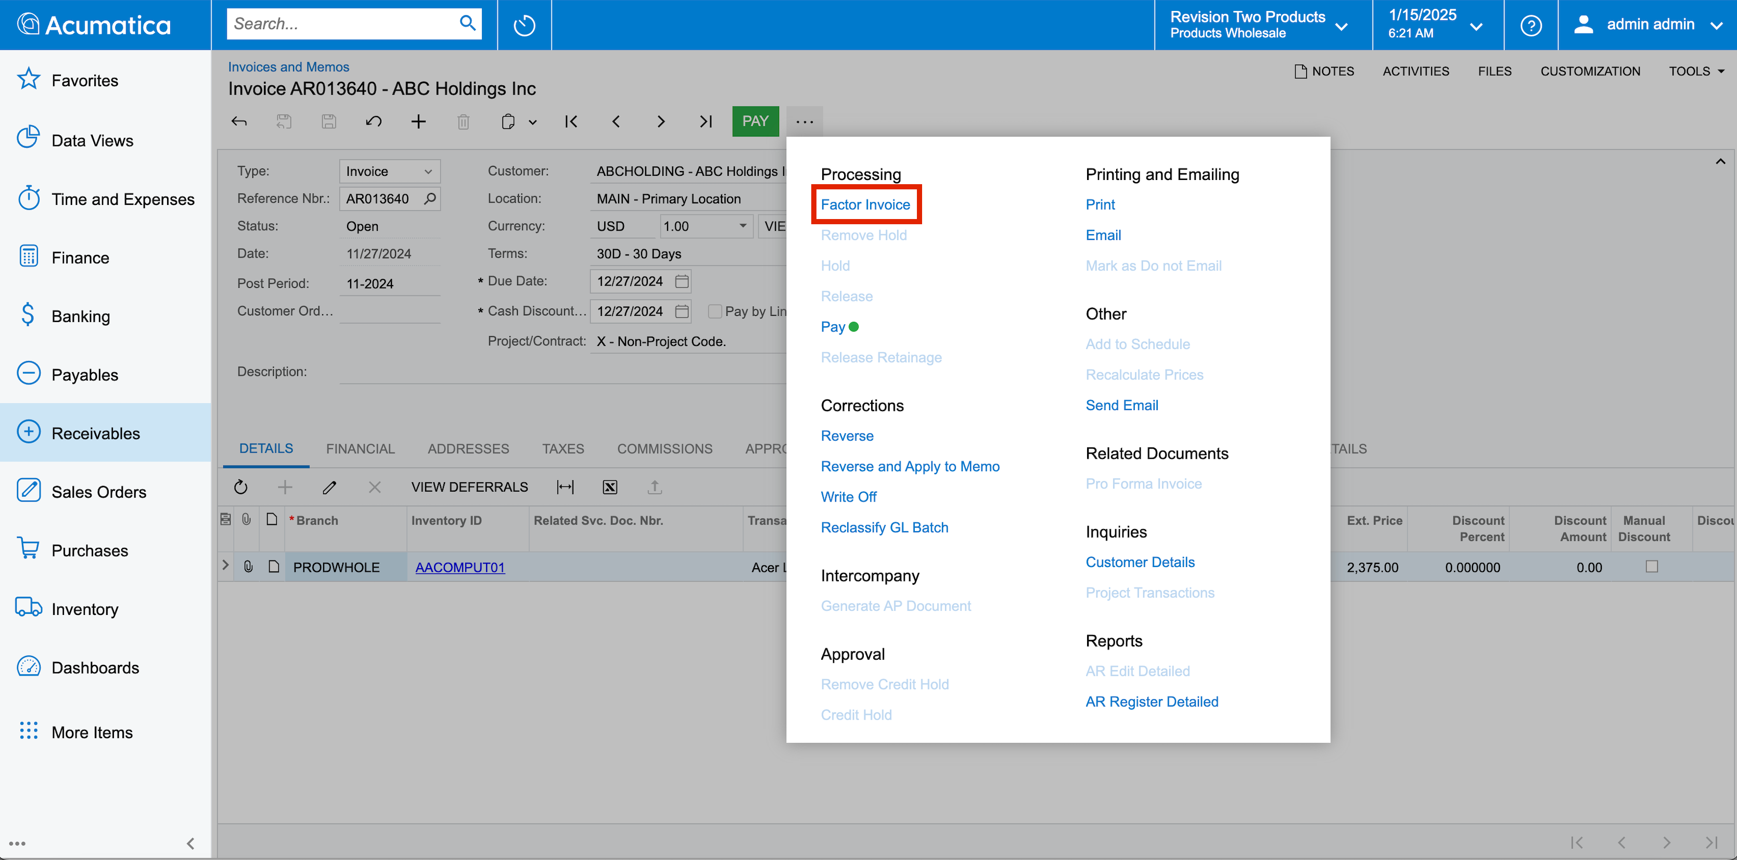
Task: Select the Invoice type dropdown
Action: (387, 171)
